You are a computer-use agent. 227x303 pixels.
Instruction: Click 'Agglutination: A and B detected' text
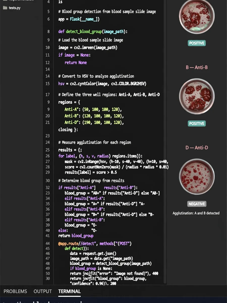point(196,213)
